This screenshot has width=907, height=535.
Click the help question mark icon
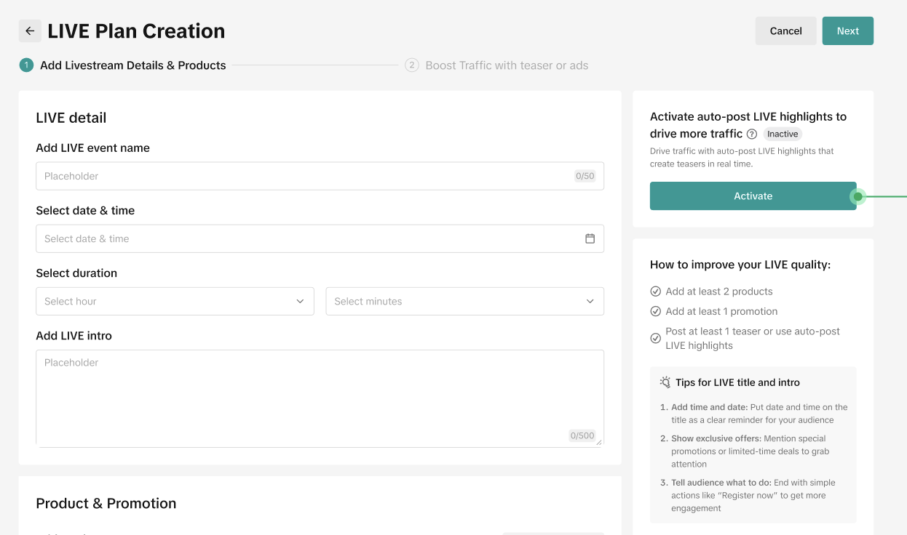(752, 134)
